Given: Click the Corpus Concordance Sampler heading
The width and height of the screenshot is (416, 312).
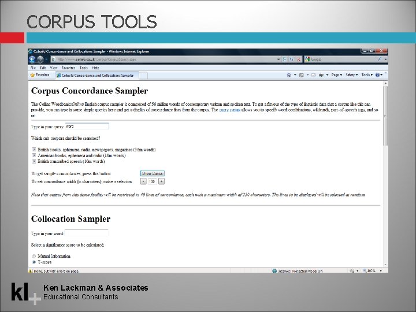Looking at the screenshot, I should (x=90, y=91).
